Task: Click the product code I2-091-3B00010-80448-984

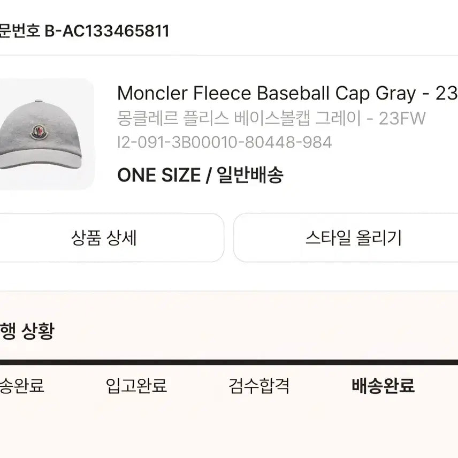Action: [x=225, y=142]
